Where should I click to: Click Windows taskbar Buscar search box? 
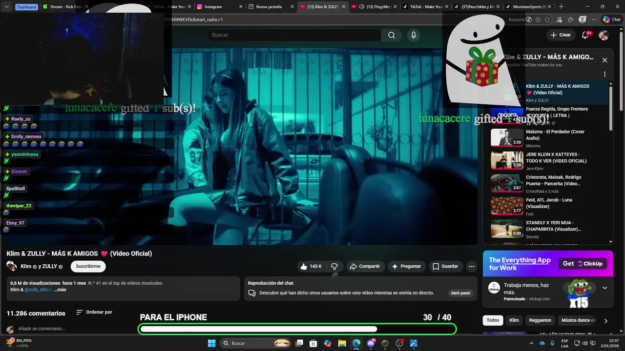tap(256, 343)
